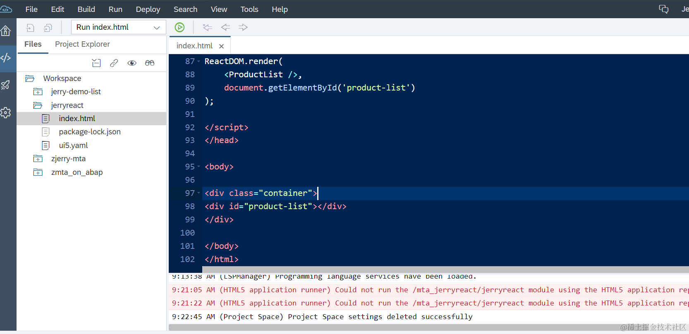Toggle show hidden files eye icon

pos(132,63)
